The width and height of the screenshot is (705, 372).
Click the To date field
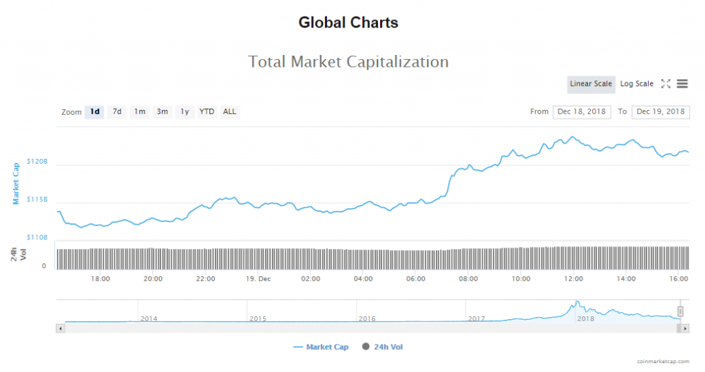click(661, 111)
